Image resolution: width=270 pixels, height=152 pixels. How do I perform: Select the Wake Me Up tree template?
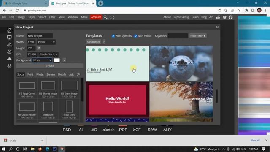[x=181, y=100]
